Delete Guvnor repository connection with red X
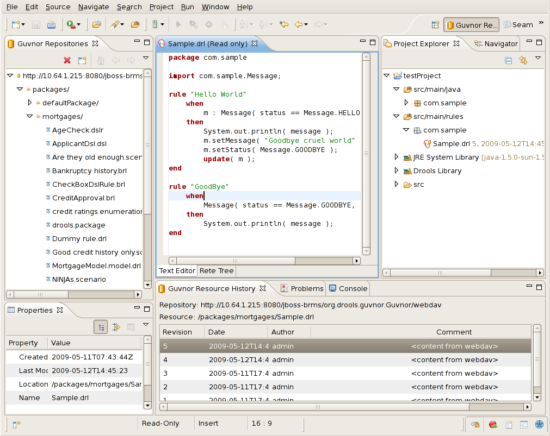The height and width of the screenshot is (436, 550). coord(67,61)
